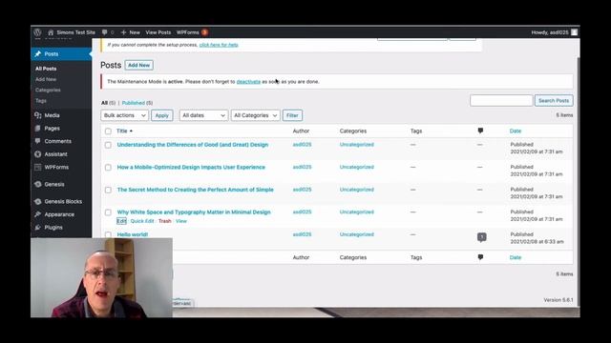Open the Bulk actions dropdown
The height and width of the screenshot is (343, 611).
click(124, 115)
